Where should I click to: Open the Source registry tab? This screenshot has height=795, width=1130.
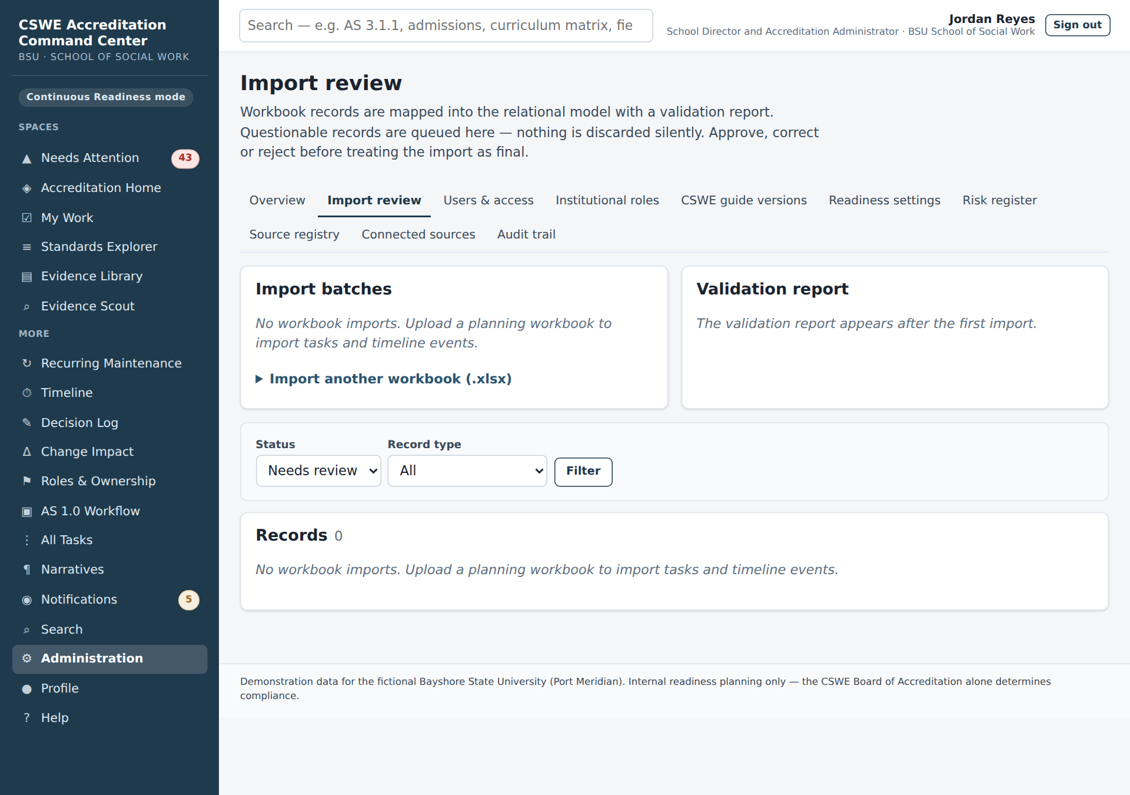pyautogui.click(x=294, y=235)
